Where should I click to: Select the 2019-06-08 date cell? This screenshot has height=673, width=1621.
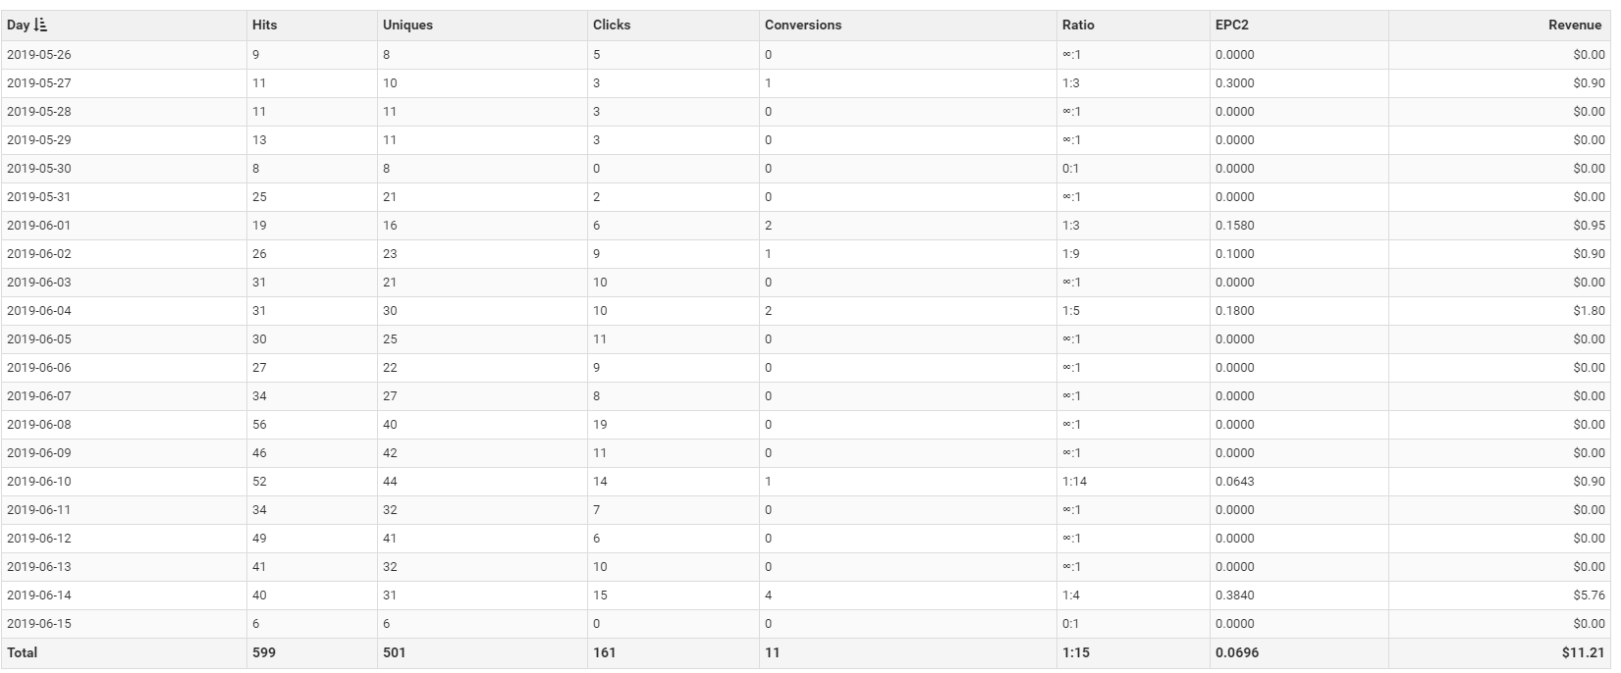point(39,425)
